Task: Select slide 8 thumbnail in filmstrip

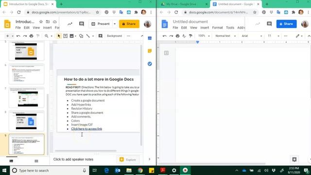Action: (26, 121)
